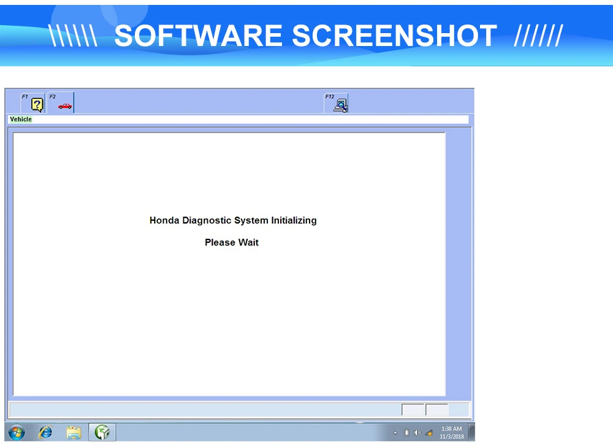Image resolution: width=613 pixels, height=445 pixels.
Task: Click the Show Desktop strip on taskbar
Action: [x=471, y=433]
